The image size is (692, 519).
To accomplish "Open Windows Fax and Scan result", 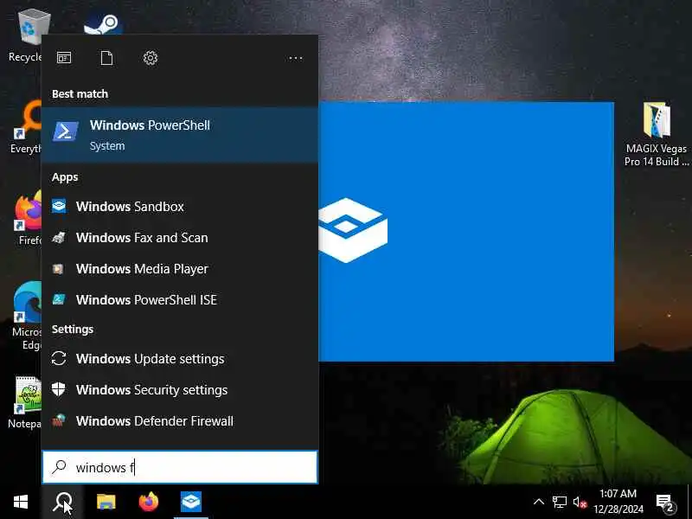I will coord(180,238).
